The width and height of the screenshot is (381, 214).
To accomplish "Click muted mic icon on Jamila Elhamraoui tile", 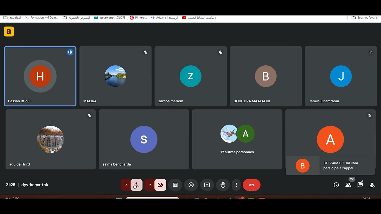I will click(x=371, y=52).
